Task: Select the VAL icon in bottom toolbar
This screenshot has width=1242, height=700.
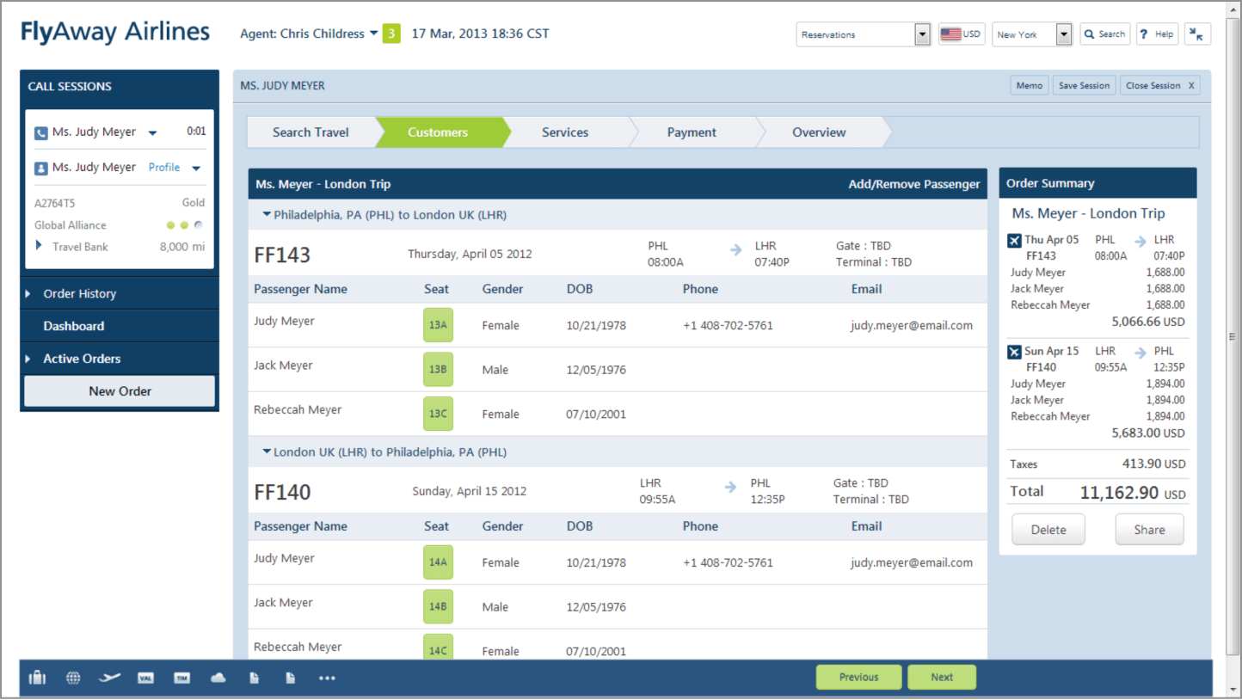Action: 145,678
